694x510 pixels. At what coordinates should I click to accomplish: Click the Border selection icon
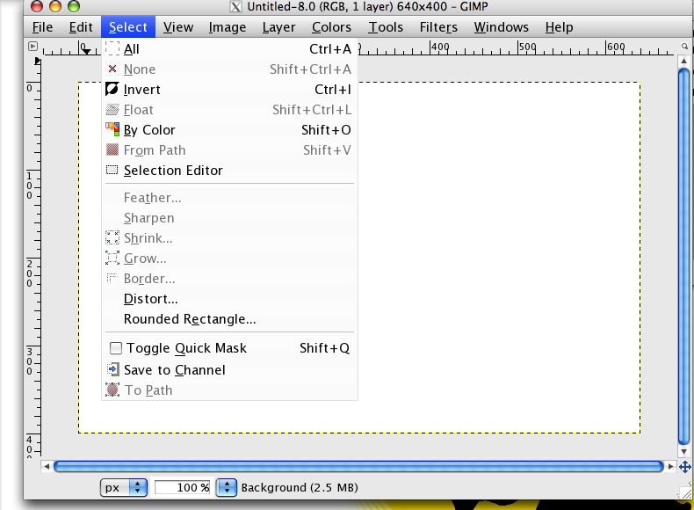pyautogui.click(x=112, y=278)
